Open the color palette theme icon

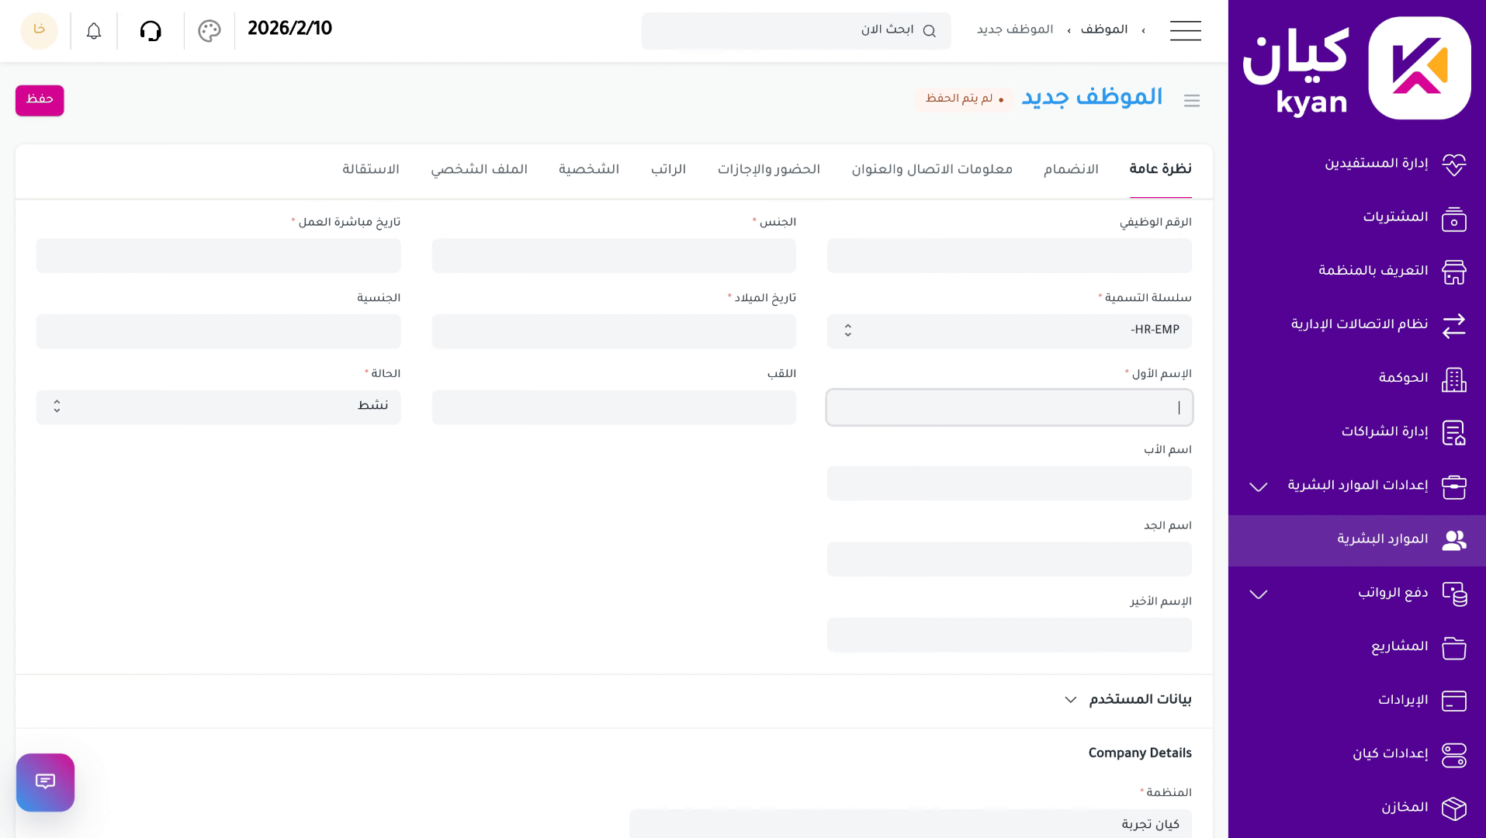click(x=210, y=31)
